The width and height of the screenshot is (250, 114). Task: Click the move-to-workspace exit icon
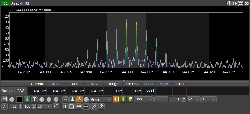(x=235, y=3)
